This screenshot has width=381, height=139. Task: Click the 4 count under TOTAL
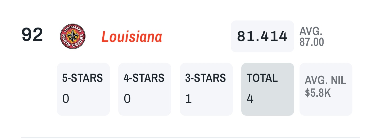[x=250, y=99]
